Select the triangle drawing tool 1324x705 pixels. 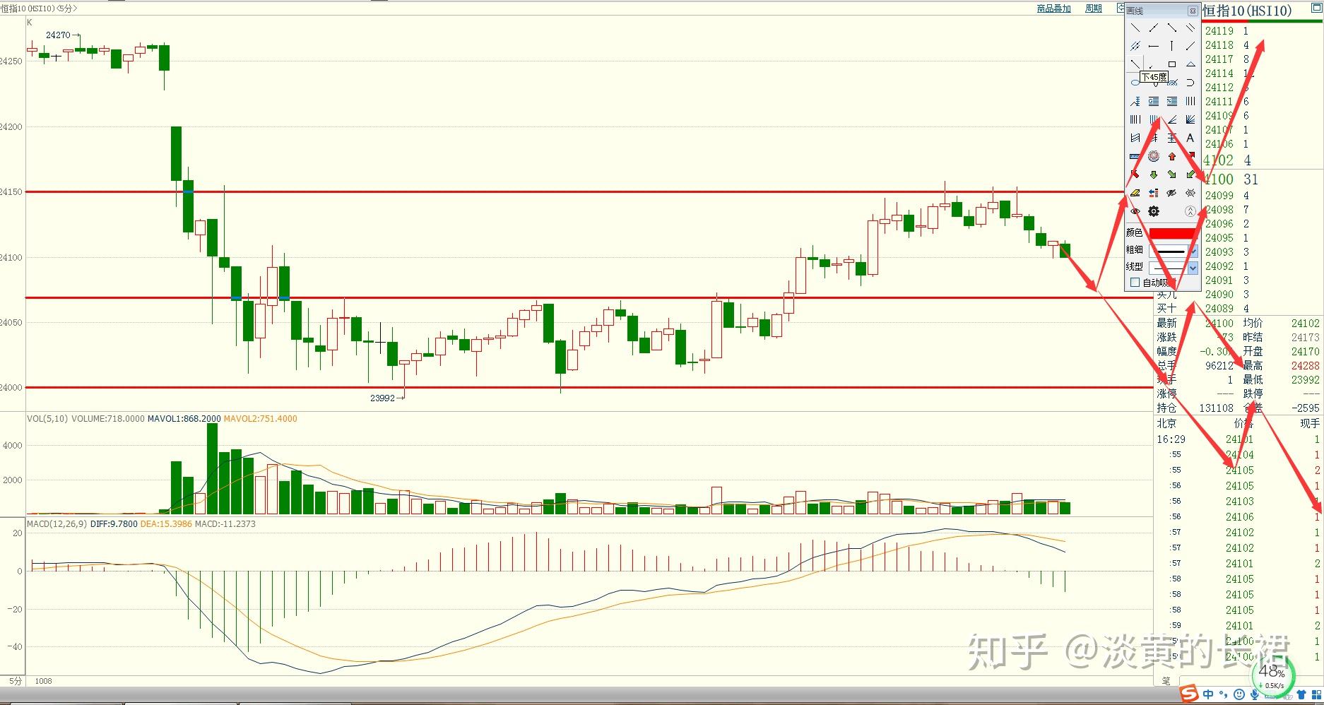pos(1190,64)
